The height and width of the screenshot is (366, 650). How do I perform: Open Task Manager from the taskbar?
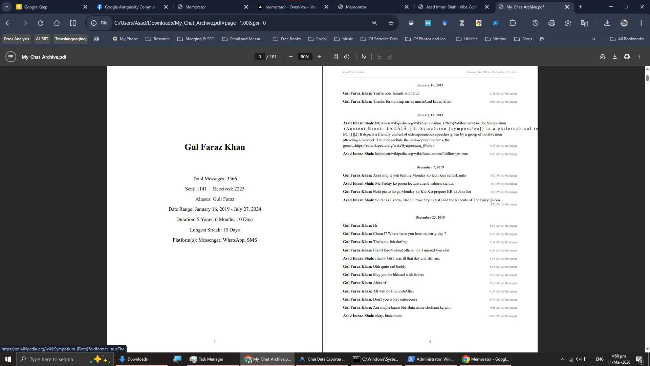click(x=207, y=359)
